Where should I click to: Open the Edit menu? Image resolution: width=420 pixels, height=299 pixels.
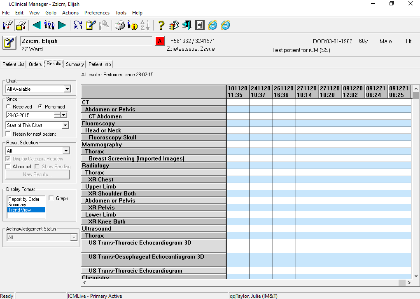[x=19, y=13]
